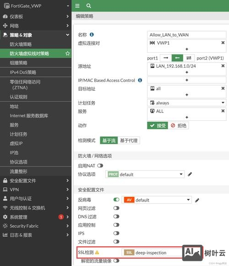Open the hamburger menu icon
The height and width of the screenshot is (266, 229).
(x=77, y=6)
